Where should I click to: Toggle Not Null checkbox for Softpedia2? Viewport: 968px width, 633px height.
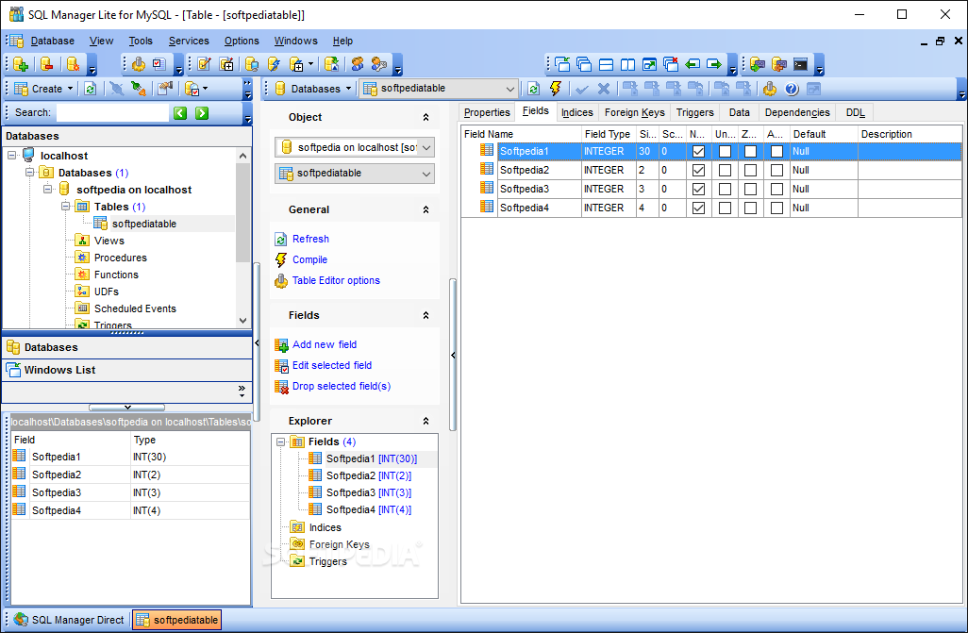tap(699, 170)
